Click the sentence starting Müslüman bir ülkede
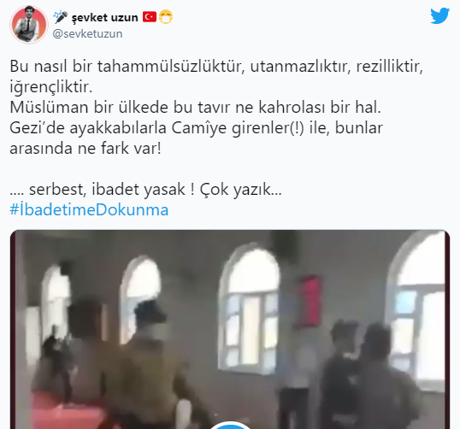The width and height of the screenshot is (460, 429). 195,108
